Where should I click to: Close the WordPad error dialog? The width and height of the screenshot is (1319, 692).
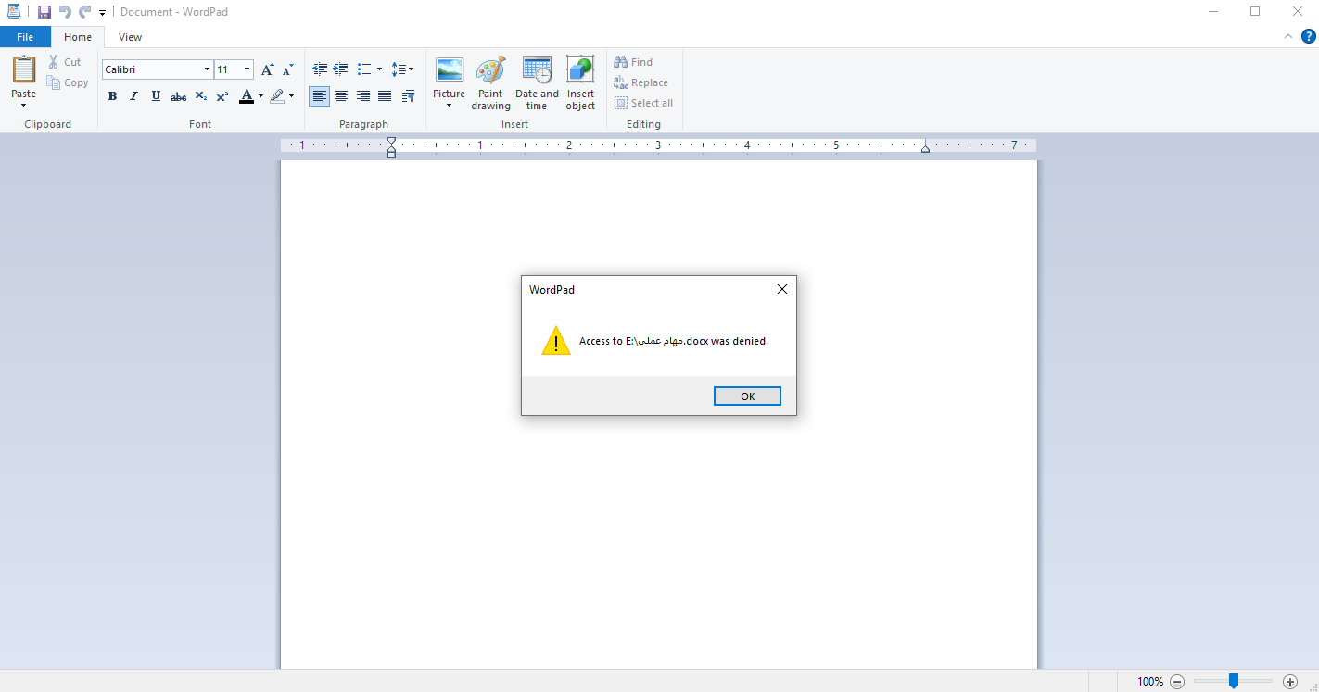[781, 289]
